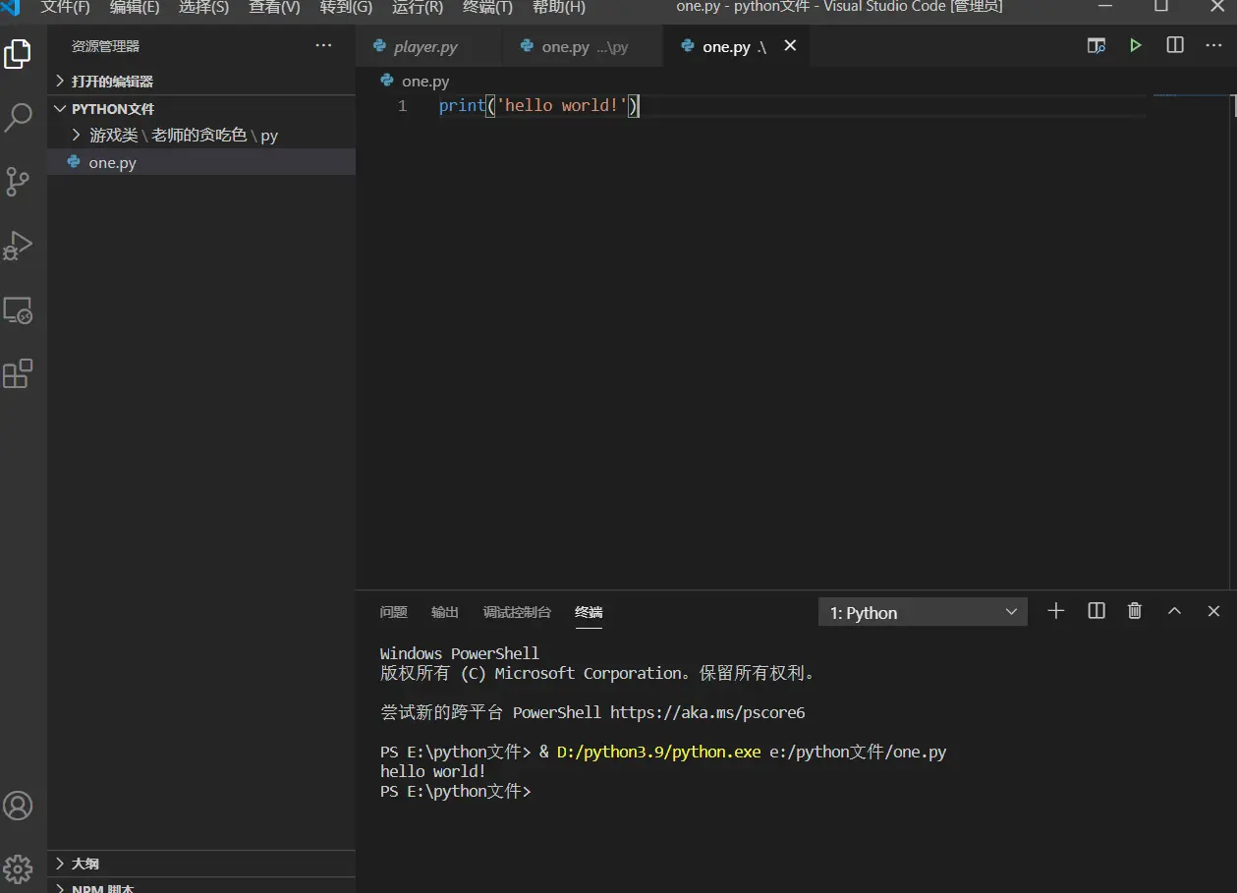Click the 资源管理器 explorer title

[105, 46]
